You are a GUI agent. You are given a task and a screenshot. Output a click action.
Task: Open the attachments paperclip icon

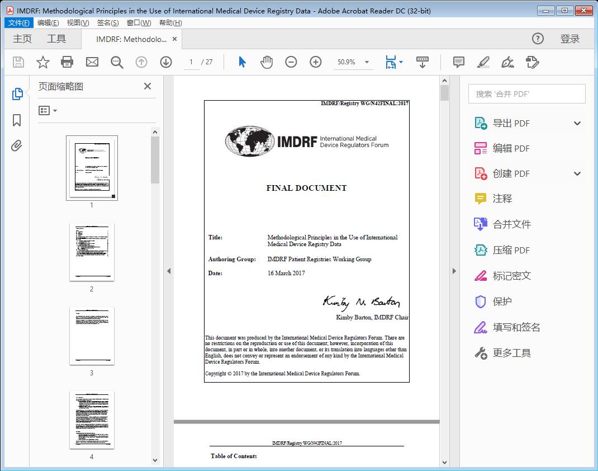pos(17,145)
